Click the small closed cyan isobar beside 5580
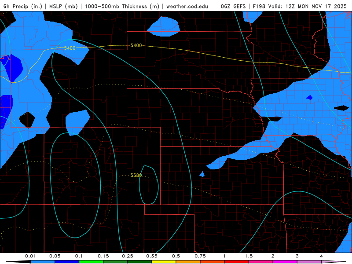This screenshot has width=352, height=264. tap(149, 185)
